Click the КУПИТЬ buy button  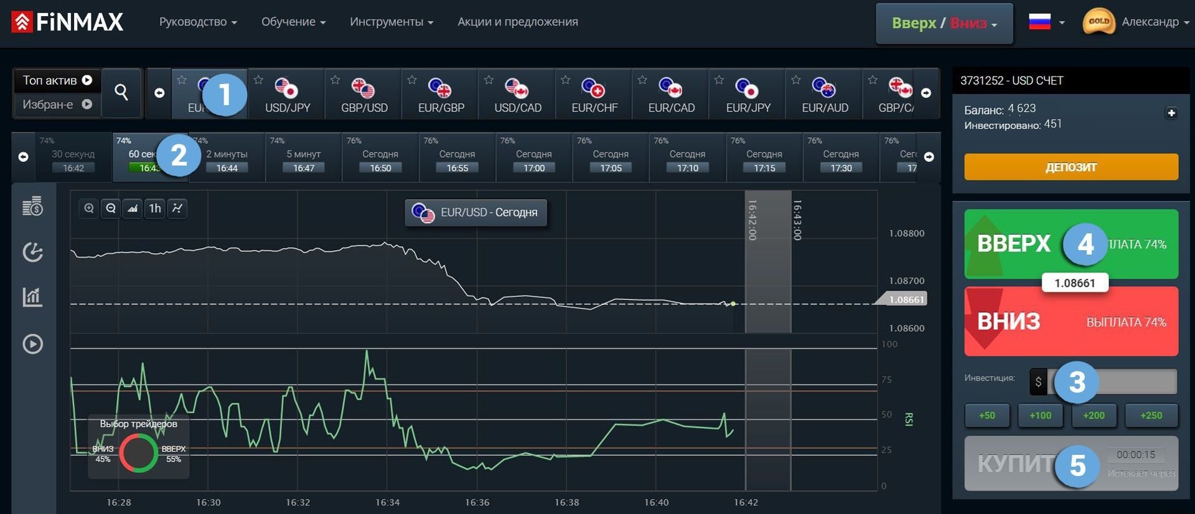coord(1071,464)
